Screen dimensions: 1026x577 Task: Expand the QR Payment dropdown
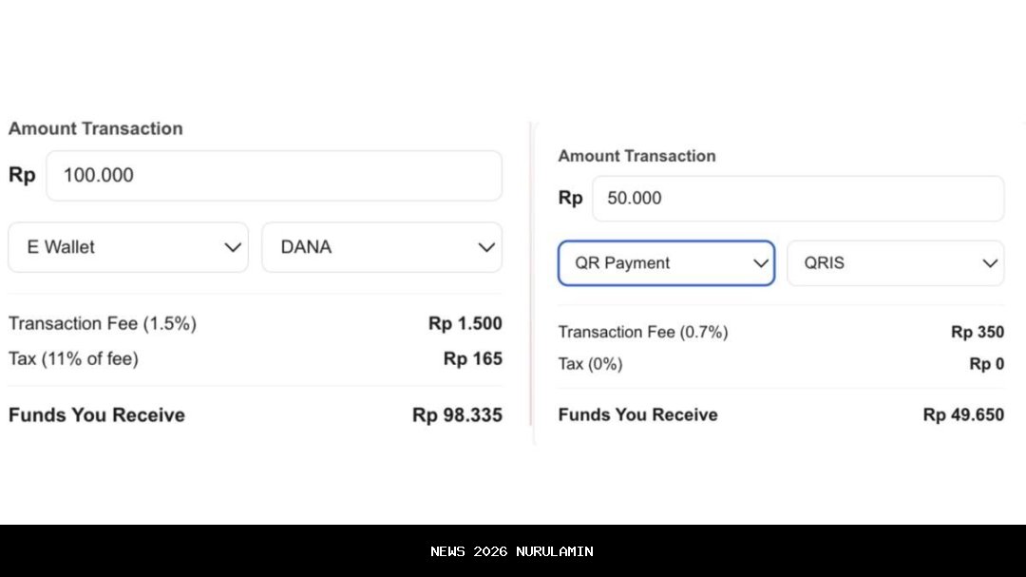[x=666, y=263]
